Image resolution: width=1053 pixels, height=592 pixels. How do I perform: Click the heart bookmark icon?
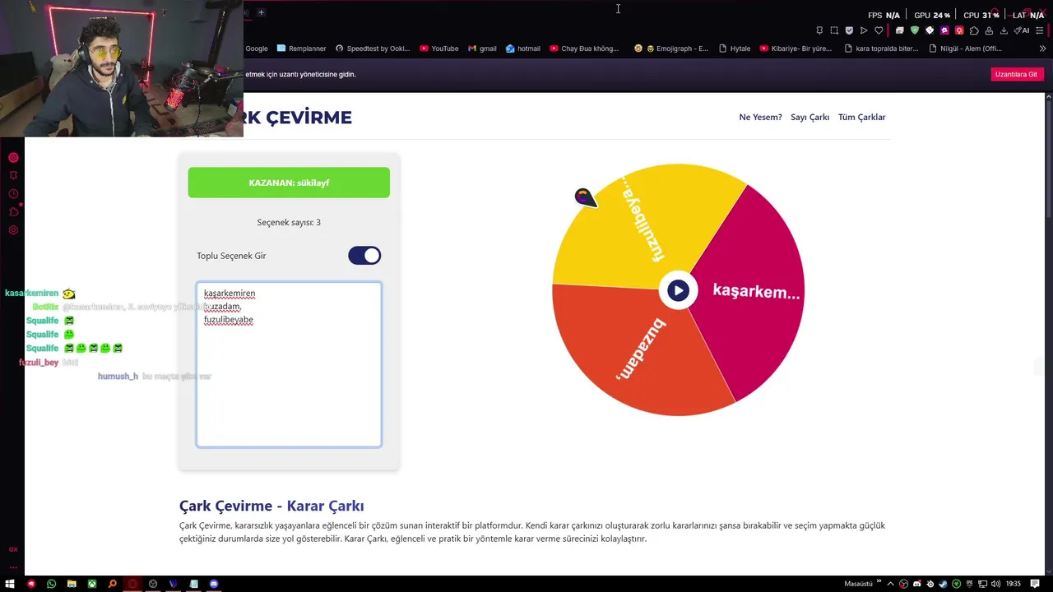[x=879, y=30]
